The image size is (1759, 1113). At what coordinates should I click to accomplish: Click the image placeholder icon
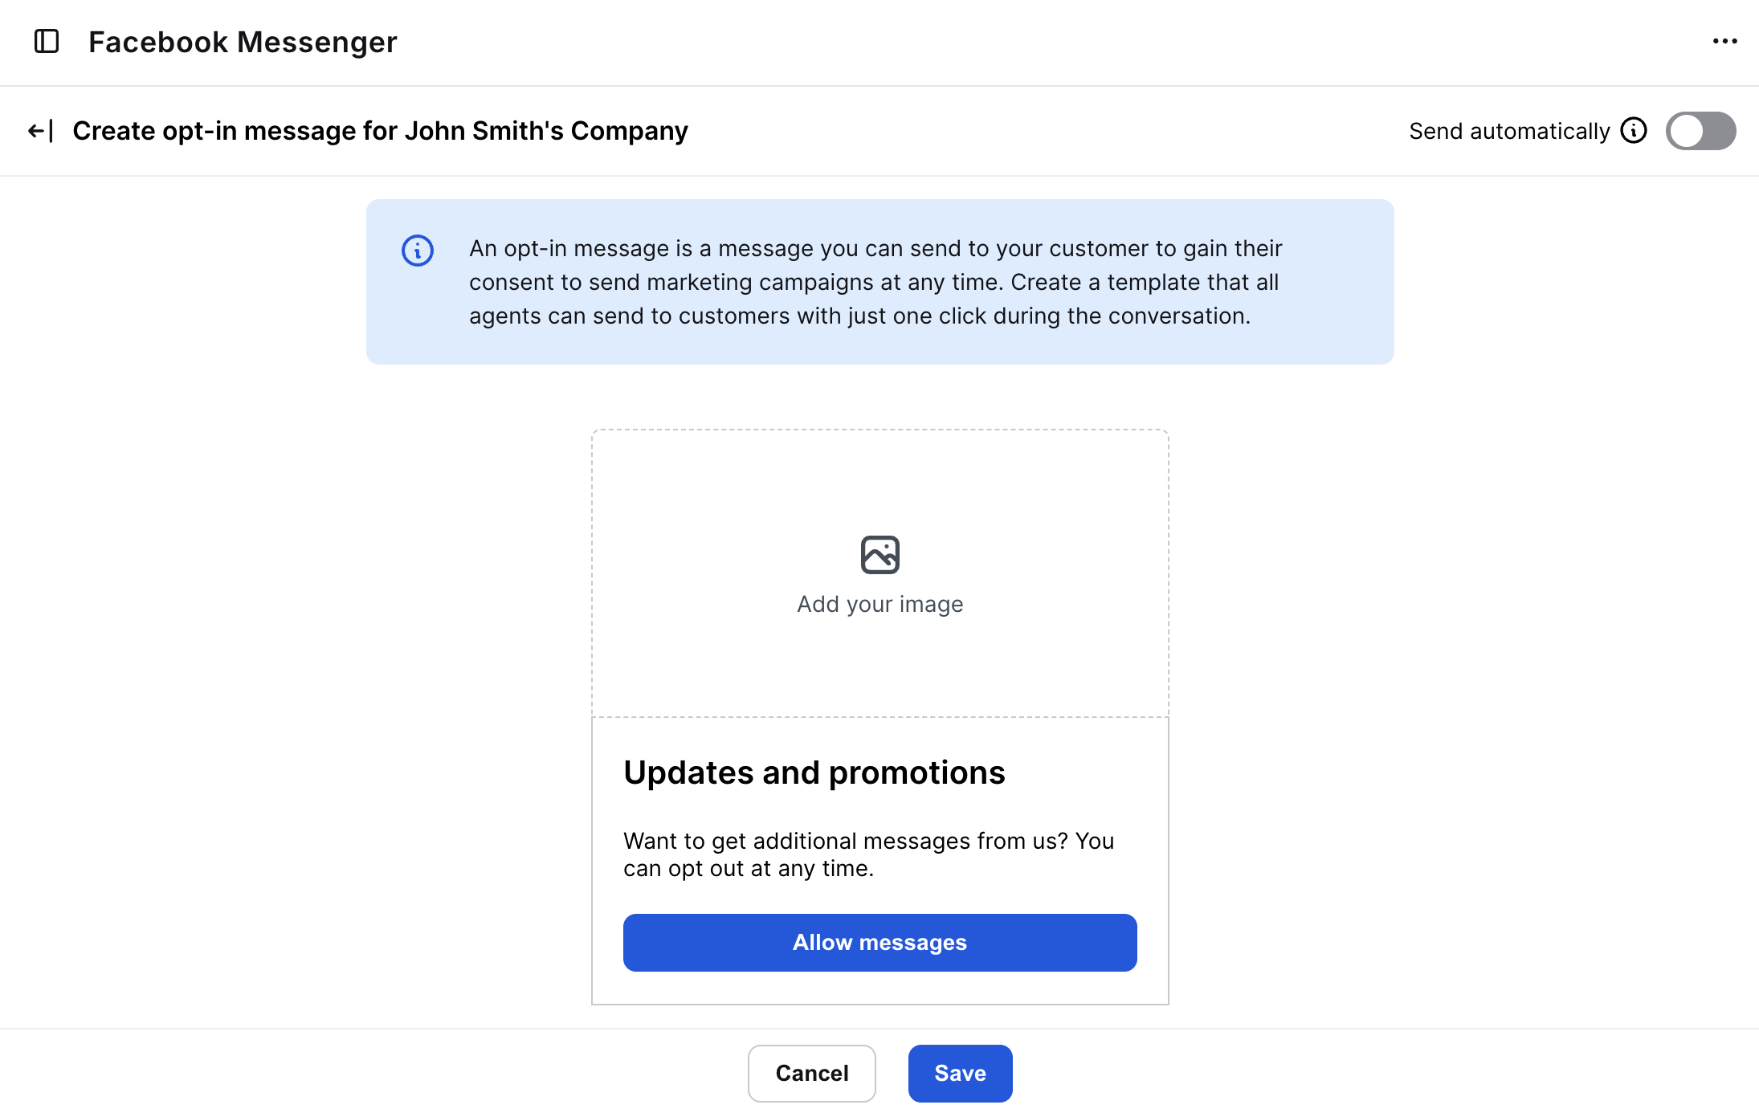pyautogui.click(x=879, y=555)
